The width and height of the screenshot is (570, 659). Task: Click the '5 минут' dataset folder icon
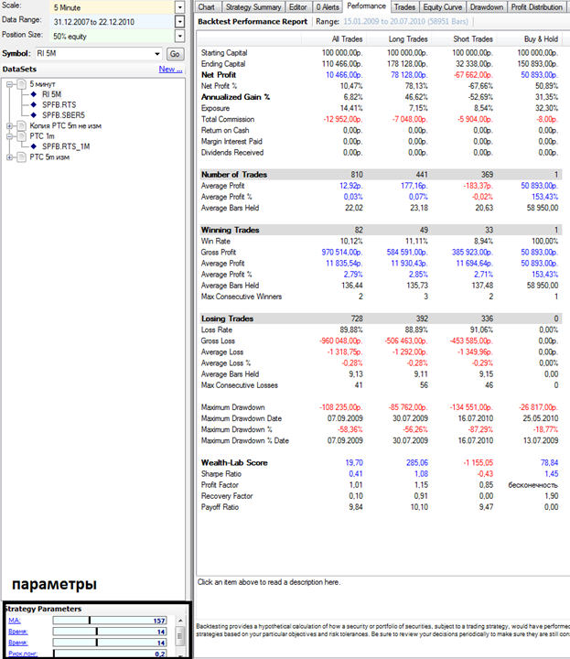21,84
